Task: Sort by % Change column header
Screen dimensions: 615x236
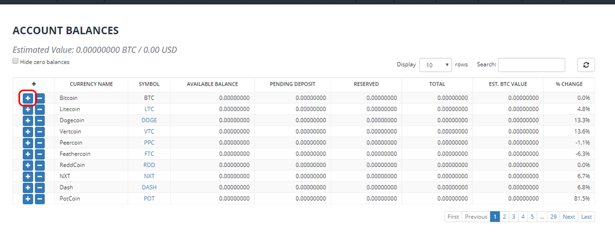Action: point(569,84)
